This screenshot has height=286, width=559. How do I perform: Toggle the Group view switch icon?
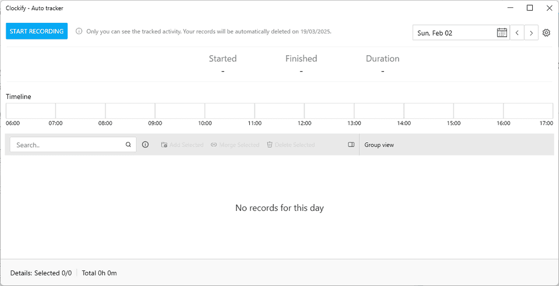tap(351, 145)
